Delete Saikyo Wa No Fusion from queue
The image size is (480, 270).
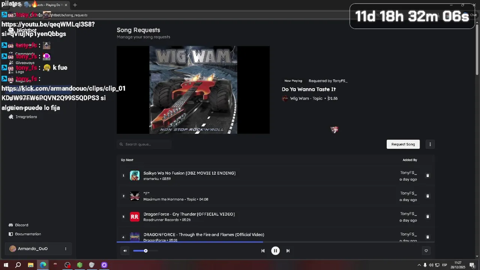[427, 175]
